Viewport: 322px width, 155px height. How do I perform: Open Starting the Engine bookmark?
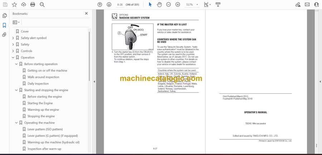click(x=40, y=103)
